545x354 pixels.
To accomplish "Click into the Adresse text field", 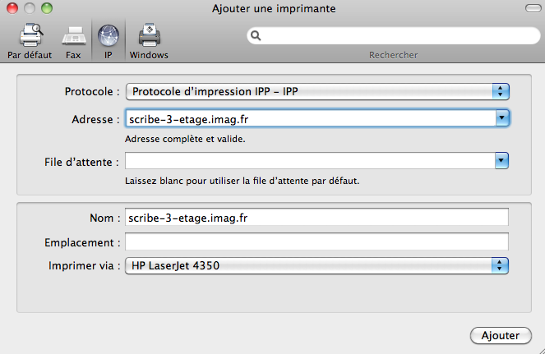I will click(x=311, y=118).
